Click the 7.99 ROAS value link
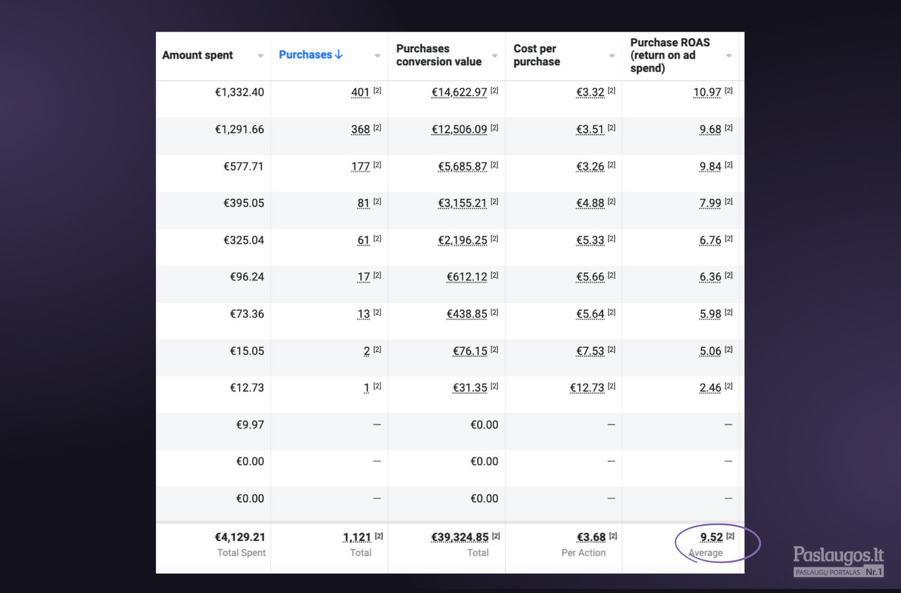The width and height of the screenshot is (901, 593). click(x=710, y=203)
